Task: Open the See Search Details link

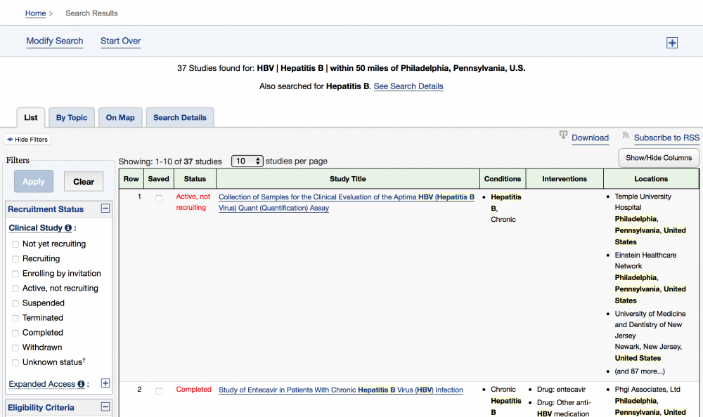Action: (408, 86)
